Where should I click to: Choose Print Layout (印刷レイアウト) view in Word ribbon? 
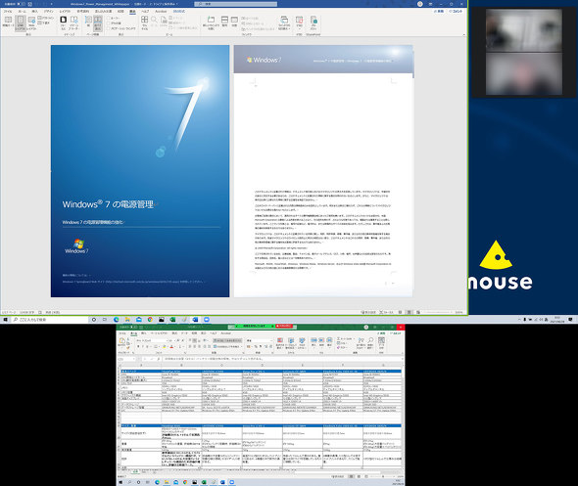(21, 23)
